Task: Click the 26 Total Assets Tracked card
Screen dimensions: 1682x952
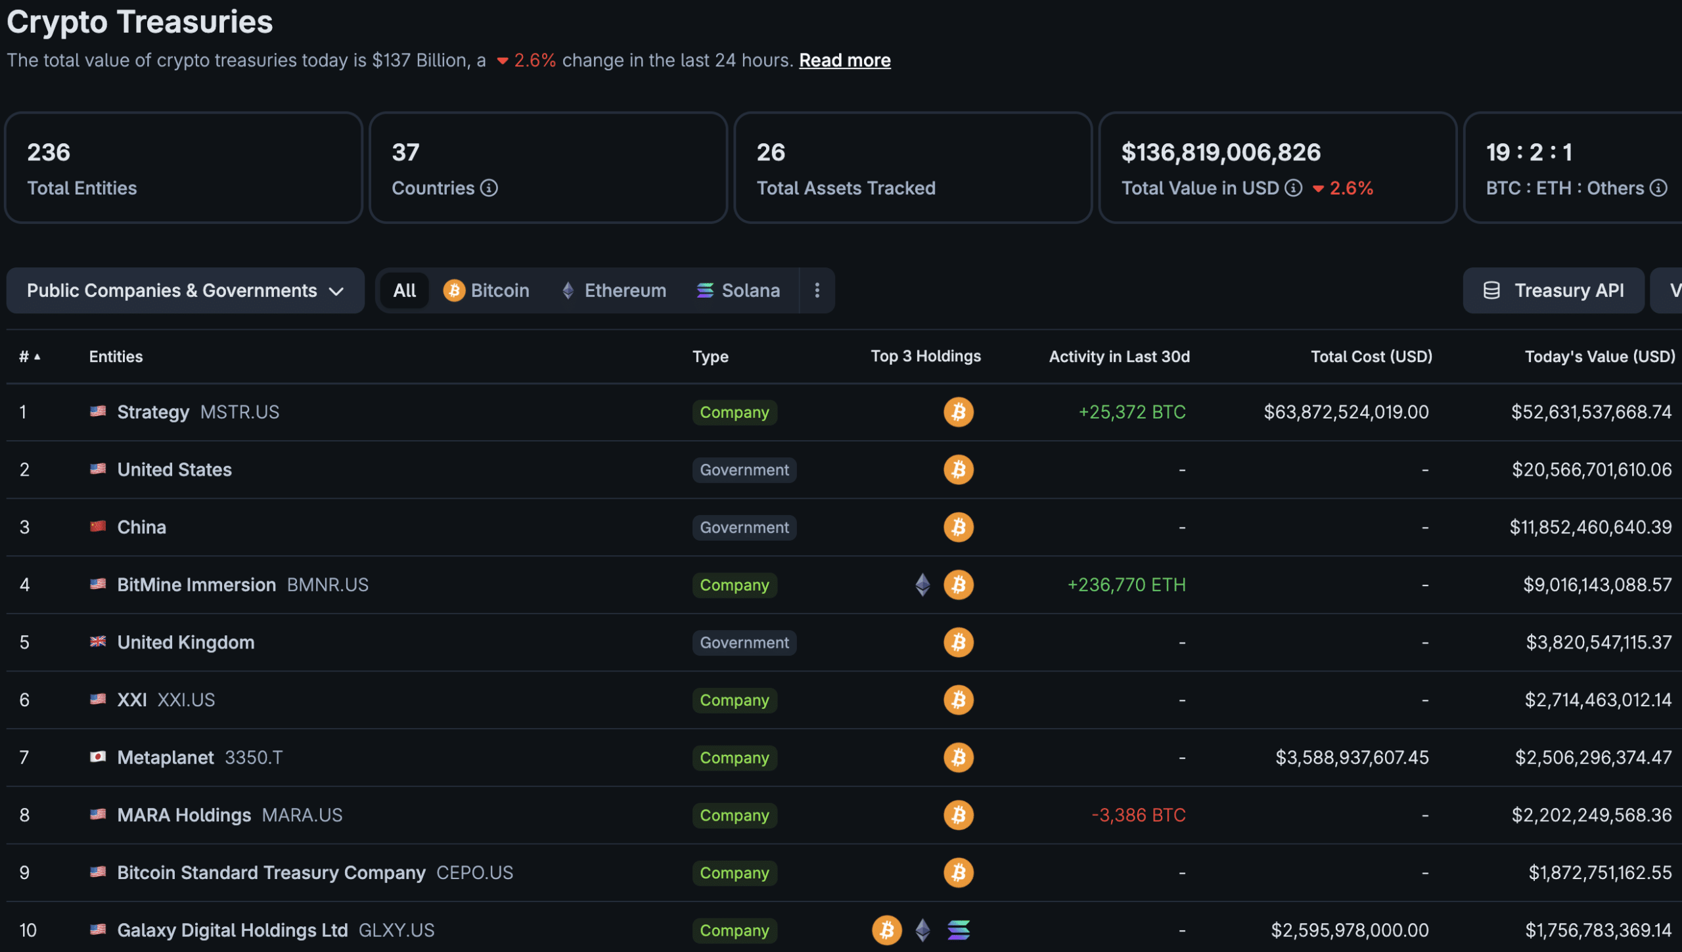Action: coord(913,168)
